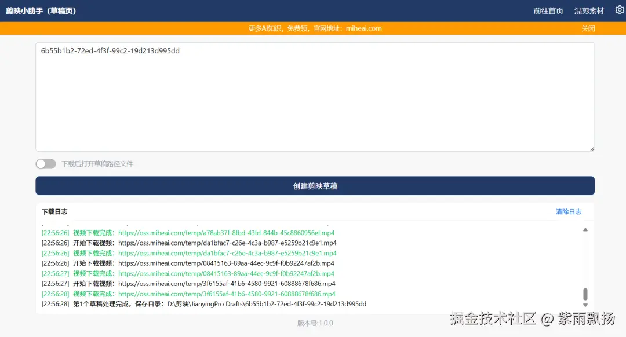The height and width of the screenshot is (337, 626).
Task: Click inside the draft ID text area
Action: click(315, 97)
